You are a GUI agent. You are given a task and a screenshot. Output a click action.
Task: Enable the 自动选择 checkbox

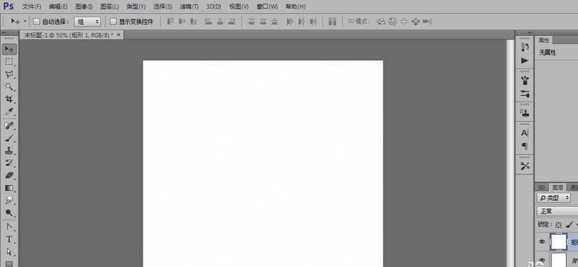click(36, 21)
